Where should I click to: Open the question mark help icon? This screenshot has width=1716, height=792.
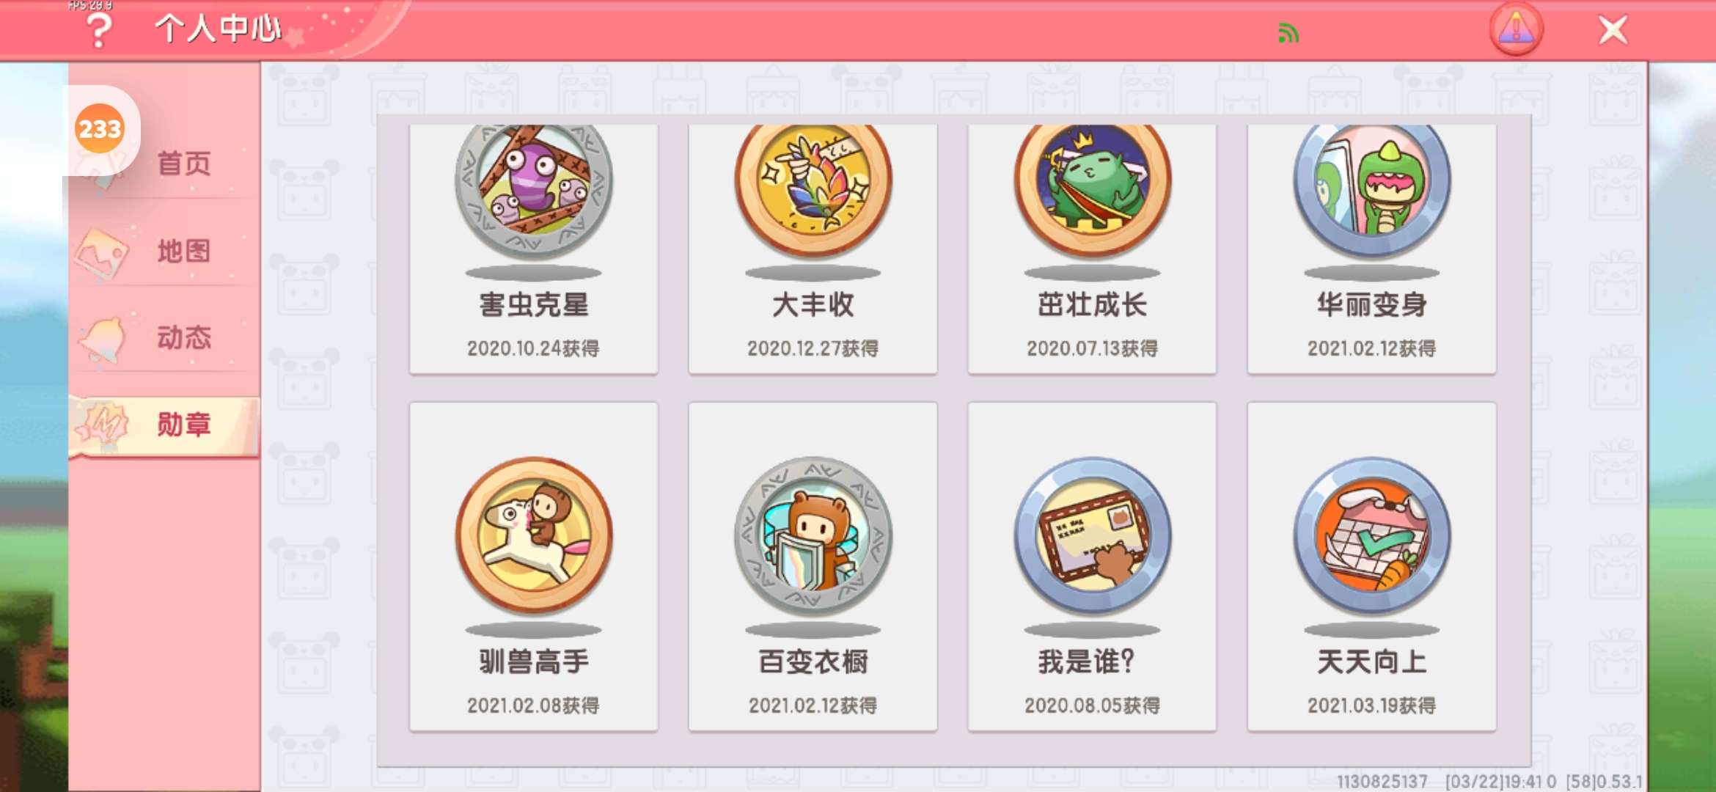99,30
